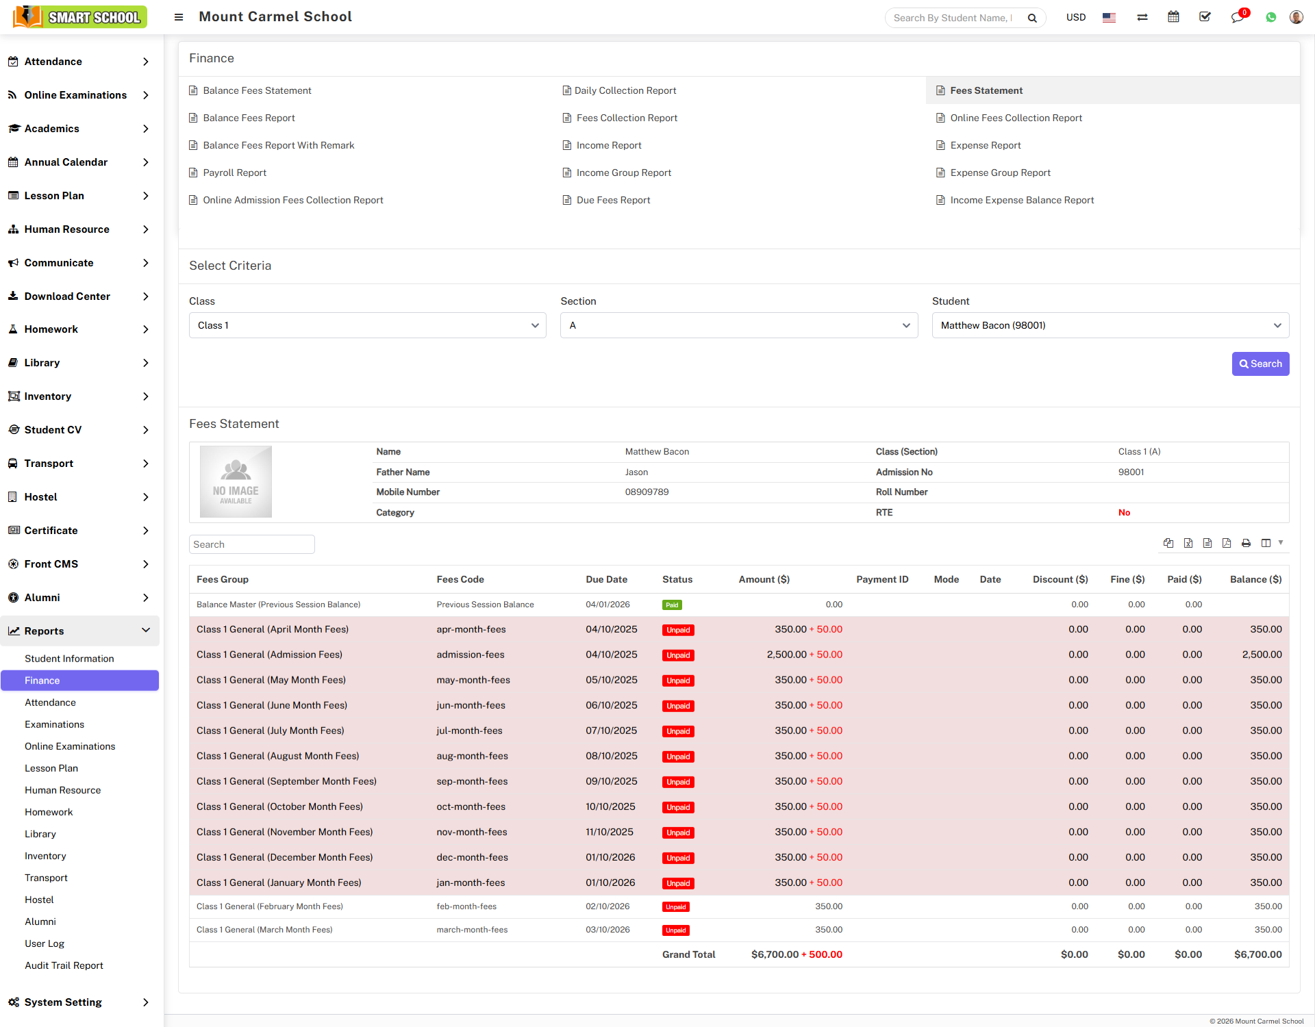1315x1027 pixels.
Task: Export the table to Excel
Action: [1188, 543]
